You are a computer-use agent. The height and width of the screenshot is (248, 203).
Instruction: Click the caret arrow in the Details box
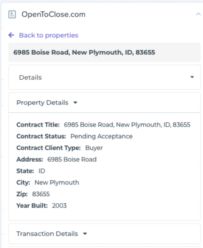(x=192, y=77)
